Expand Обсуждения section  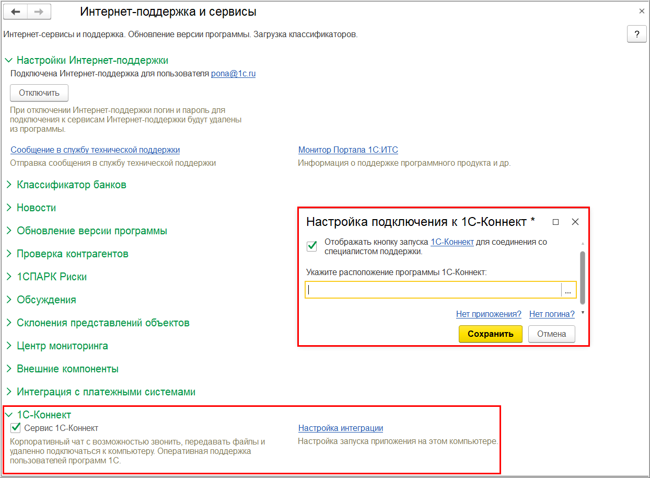pos(41,300)
